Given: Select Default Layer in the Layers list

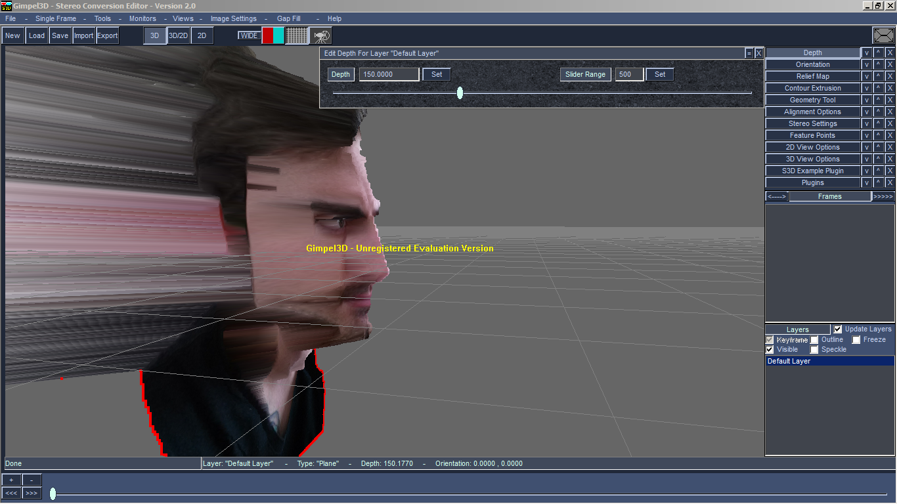Looking at the screenshot, I should 830,362.
